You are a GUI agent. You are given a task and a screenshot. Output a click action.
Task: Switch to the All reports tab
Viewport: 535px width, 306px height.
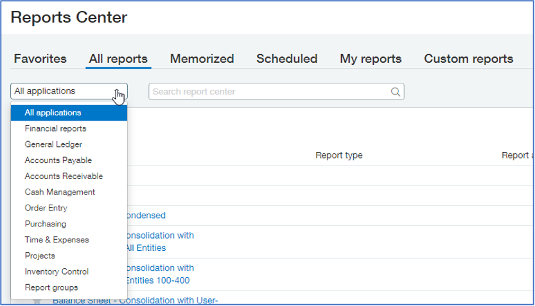[118, 59]
